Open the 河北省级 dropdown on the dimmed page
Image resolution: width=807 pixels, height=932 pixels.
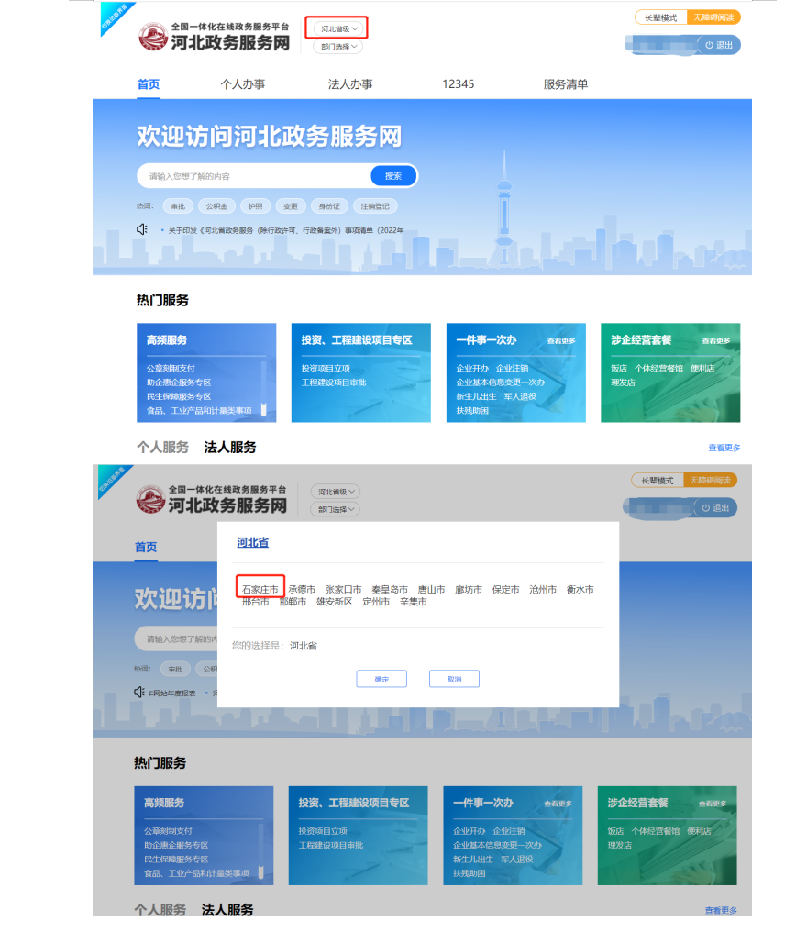pos(335,492)
